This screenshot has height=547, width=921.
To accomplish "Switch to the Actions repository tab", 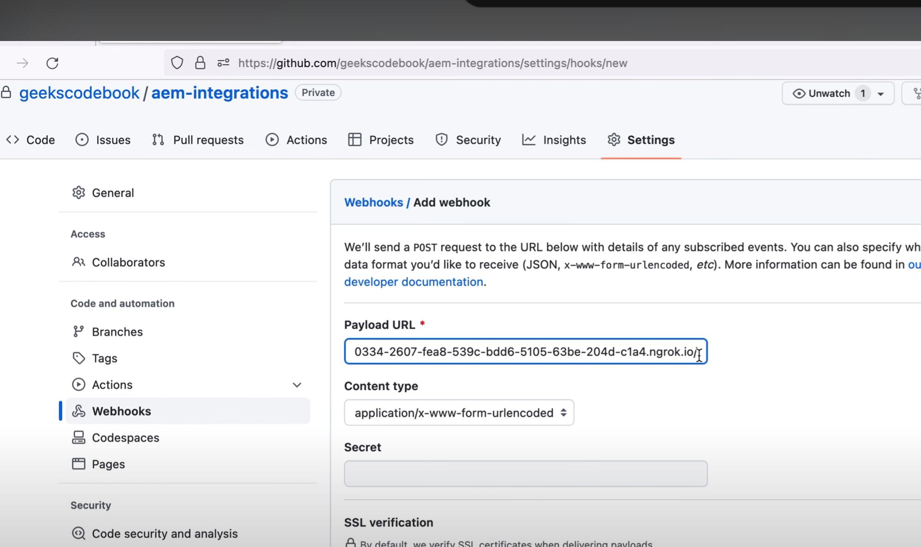I will pos(296,140).
